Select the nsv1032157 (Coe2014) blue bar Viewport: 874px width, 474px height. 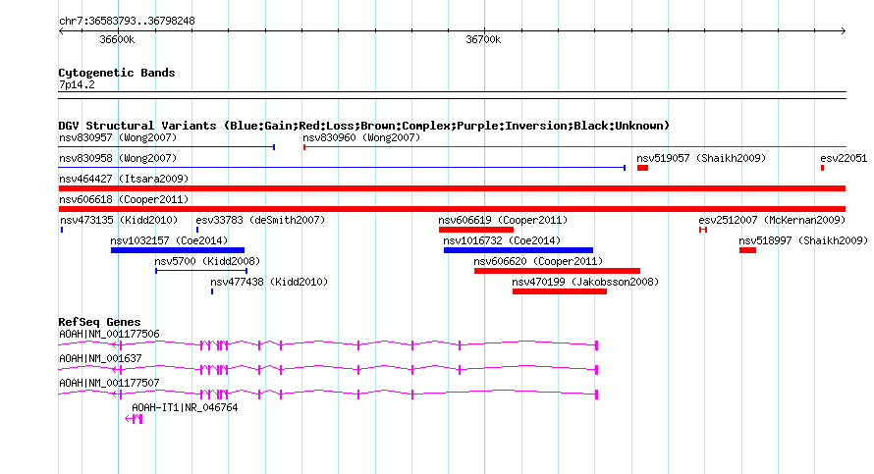177,250
